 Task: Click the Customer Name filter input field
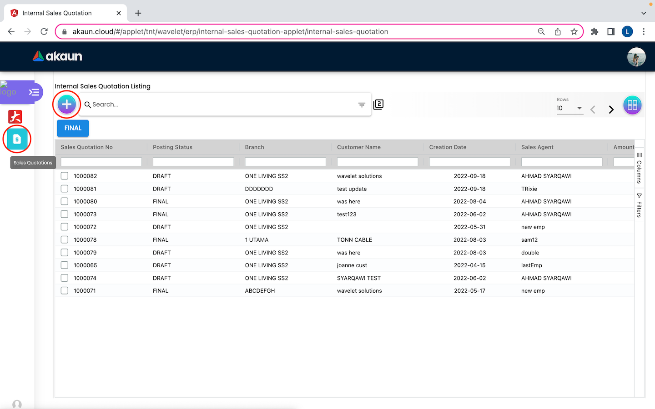pyautogui.click(x=377, y=162)
